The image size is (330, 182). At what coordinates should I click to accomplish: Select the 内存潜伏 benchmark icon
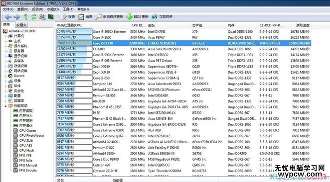click(15, 125)
